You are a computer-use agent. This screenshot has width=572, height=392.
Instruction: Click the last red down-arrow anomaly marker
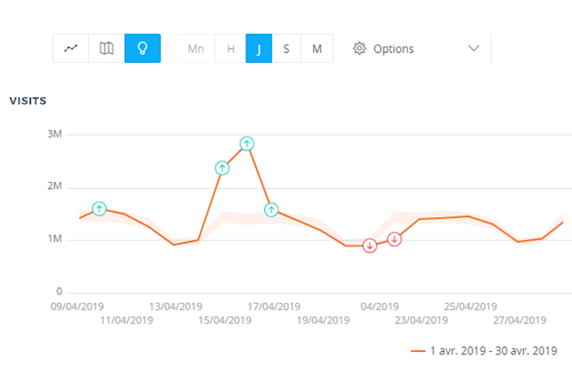pyautogui.click(x=394, y=239)
